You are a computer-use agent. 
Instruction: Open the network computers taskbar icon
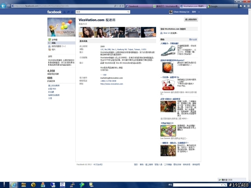pyautogui.click(x=72, y=185)
